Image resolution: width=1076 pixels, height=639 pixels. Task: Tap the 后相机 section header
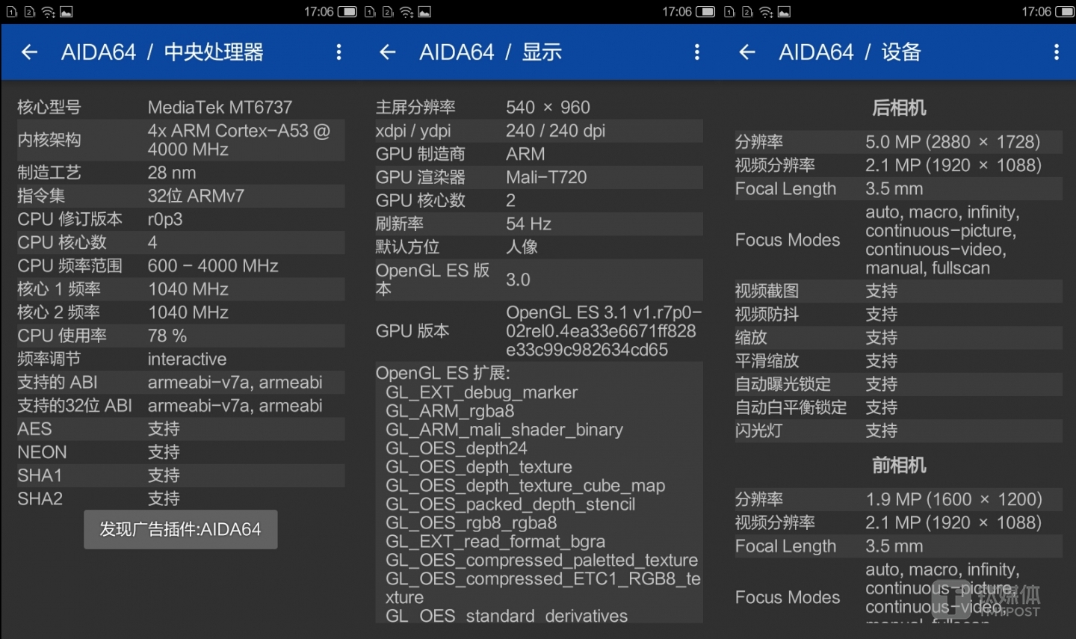click(x=898, y=108)
